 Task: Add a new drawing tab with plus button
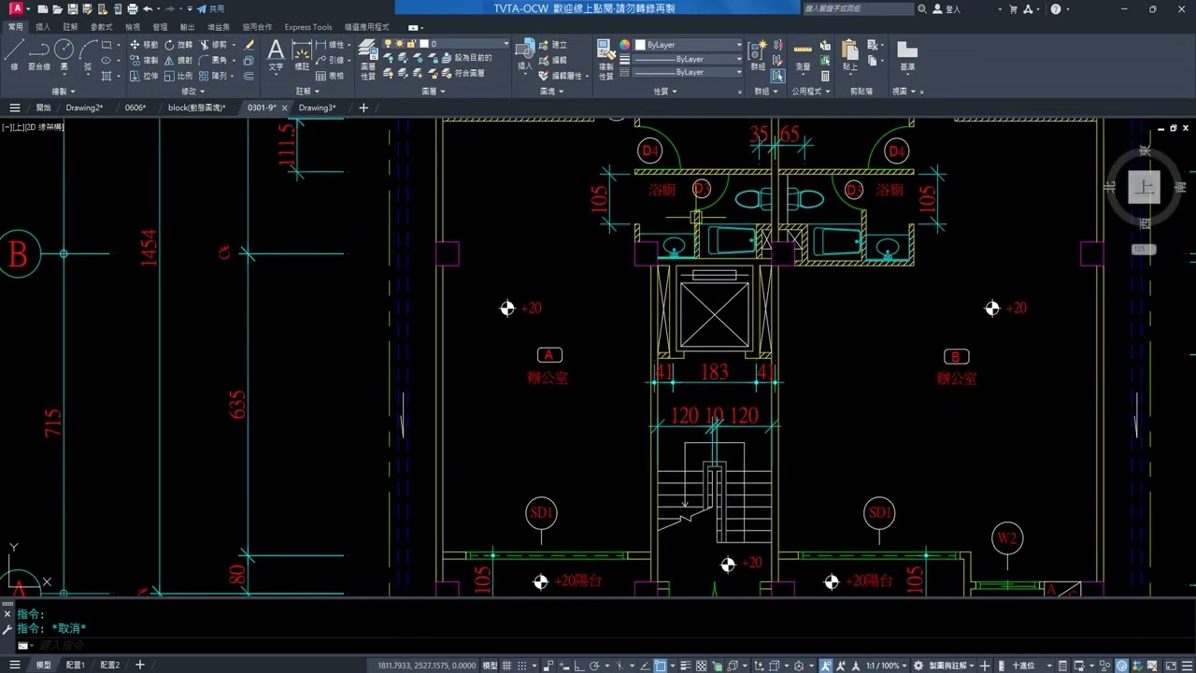click(363, 107)
